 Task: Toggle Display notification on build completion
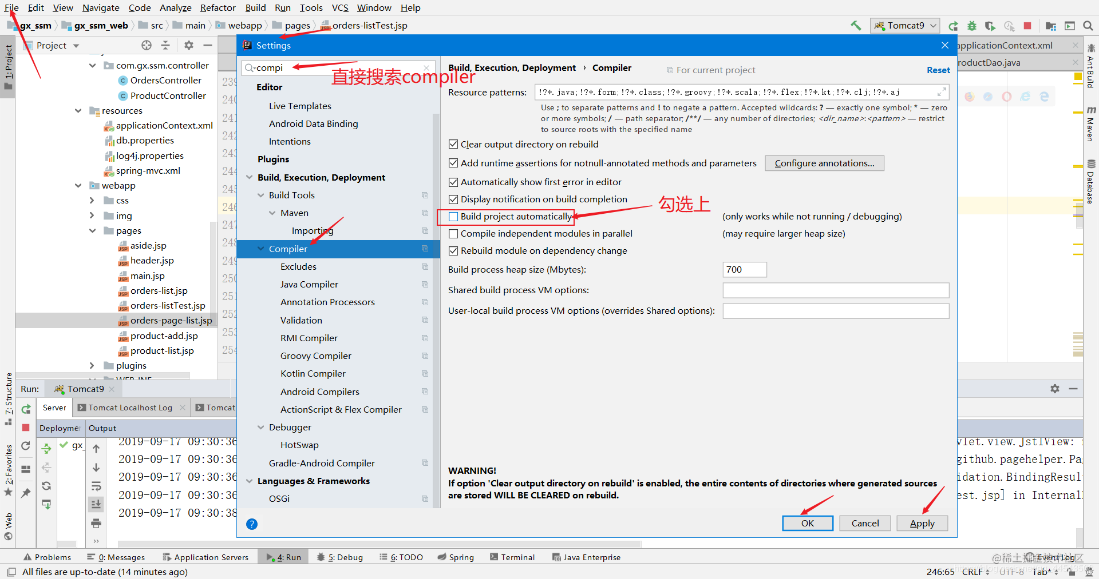click(453, 199)
